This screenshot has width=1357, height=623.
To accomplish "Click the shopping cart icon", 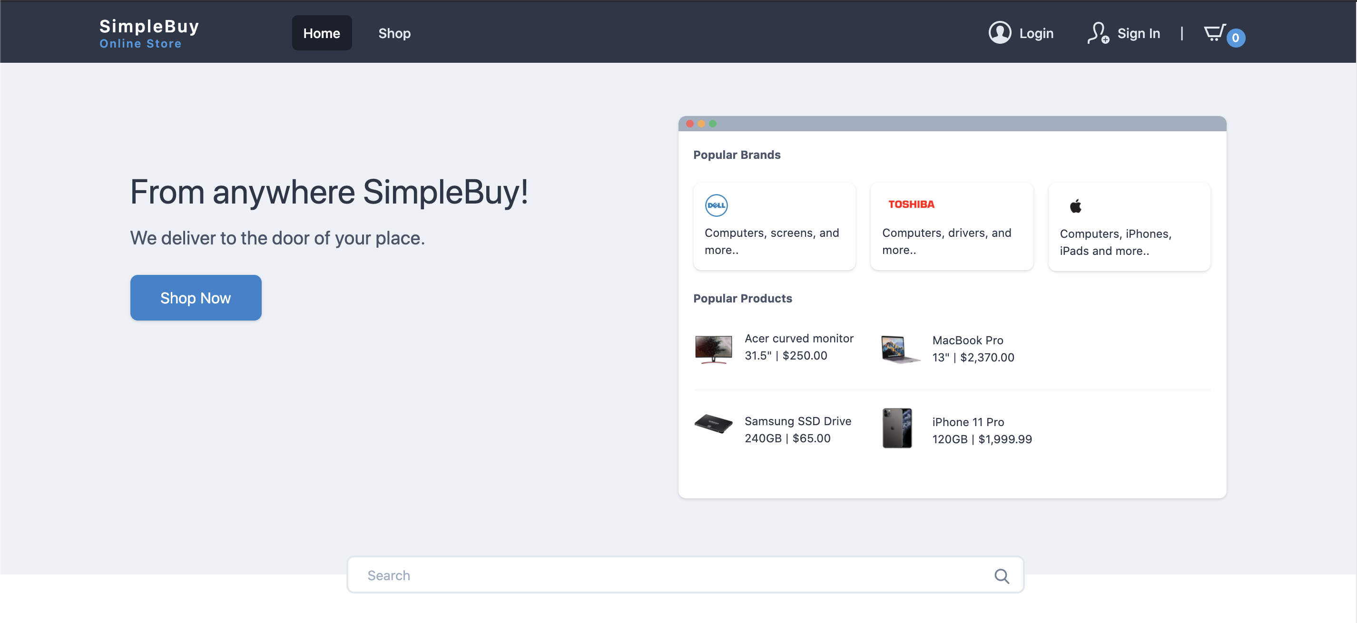I will click(1214, 33).
